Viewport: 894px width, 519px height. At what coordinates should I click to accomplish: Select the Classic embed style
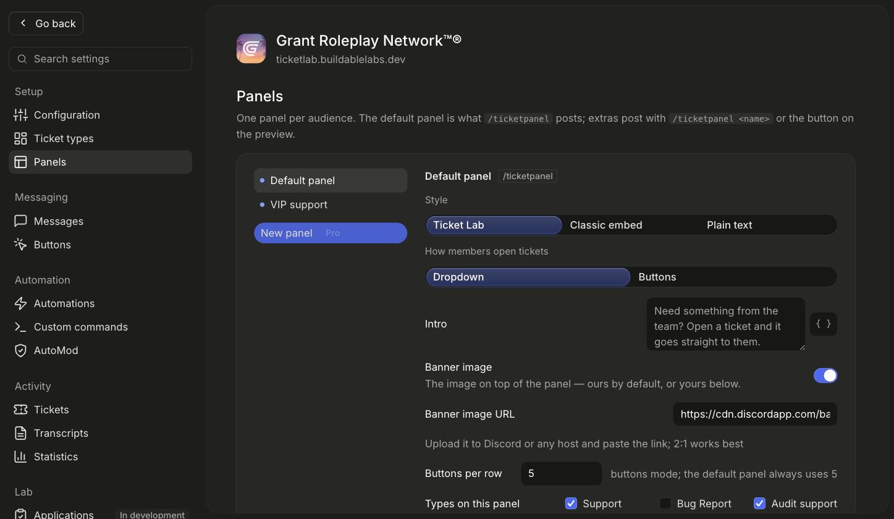[x=630, y=225]
